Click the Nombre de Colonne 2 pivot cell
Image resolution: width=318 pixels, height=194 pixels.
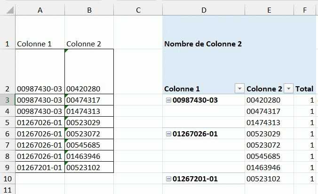pyautogui.click(x=203, y=44)
